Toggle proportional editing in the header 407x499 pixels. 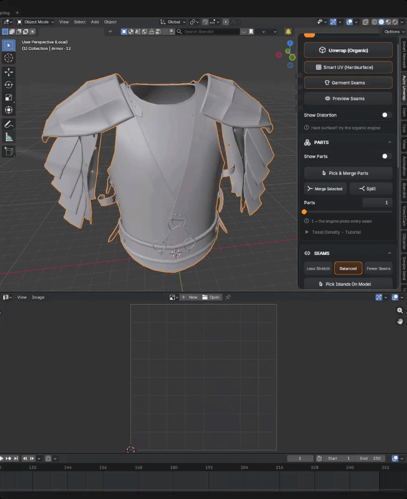225,22
